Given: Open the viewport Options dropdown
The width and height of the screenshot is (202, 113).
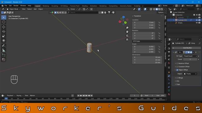Looking at the screenshot, I should [x=162, y=13].
